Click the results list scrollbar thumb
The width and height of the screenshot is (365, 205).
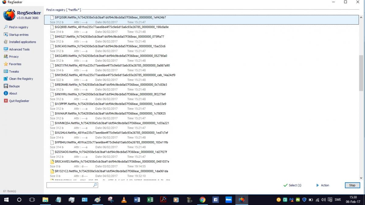pos(361,73)
